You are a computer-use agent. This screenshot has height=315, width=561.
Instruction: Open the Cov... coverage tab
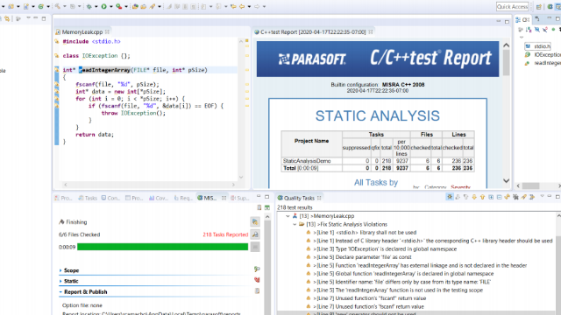pos(158,198)
